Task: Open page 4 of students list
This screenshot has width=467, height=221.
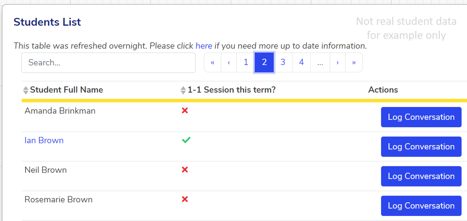Action: click(301, 62)
